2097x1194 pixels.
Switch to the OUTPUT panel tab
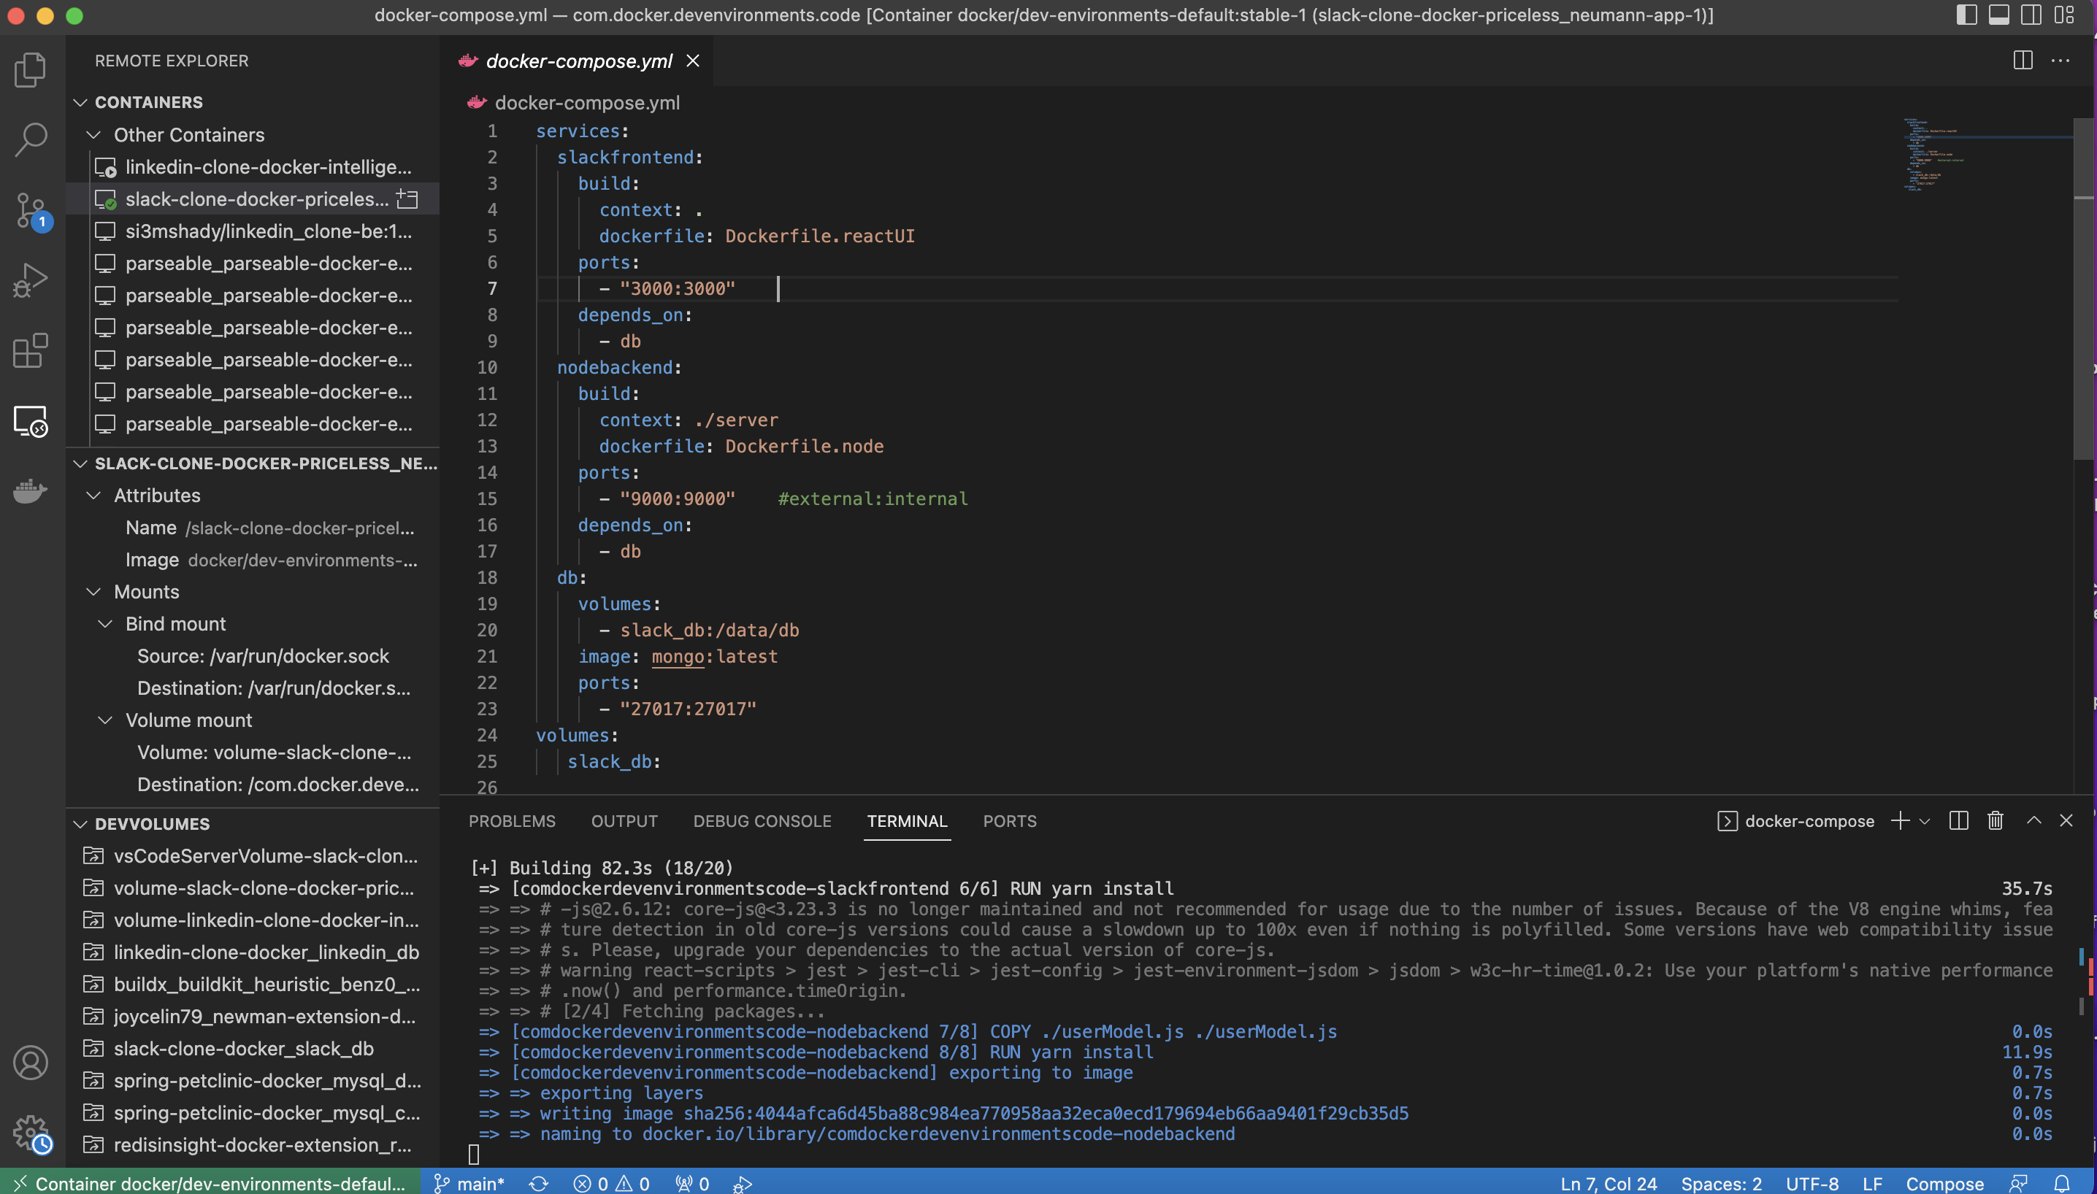pos(624,821)
